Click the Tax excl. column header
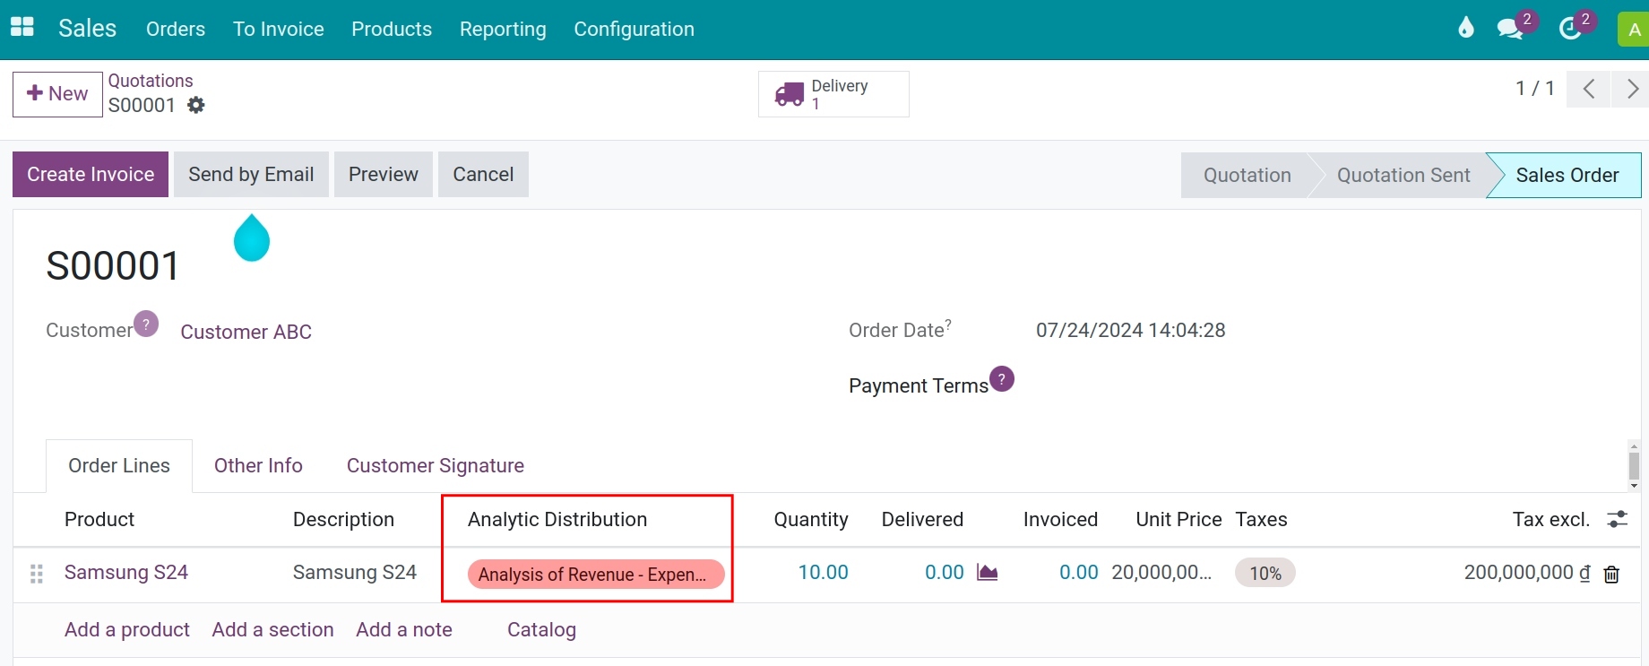This screenshot has width=1649, height=666. pyautogui.click(x=1551, y=519)
